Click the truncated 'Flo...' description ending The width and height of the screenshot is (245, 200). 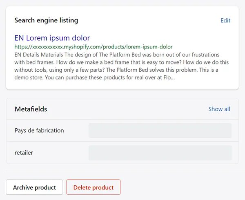pyautogui.click(x=169, y=77)
